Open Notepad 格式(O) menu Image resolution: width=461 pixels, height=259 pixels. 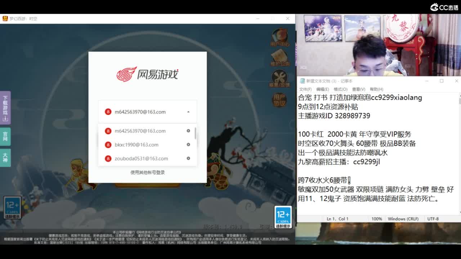[340, 89]
